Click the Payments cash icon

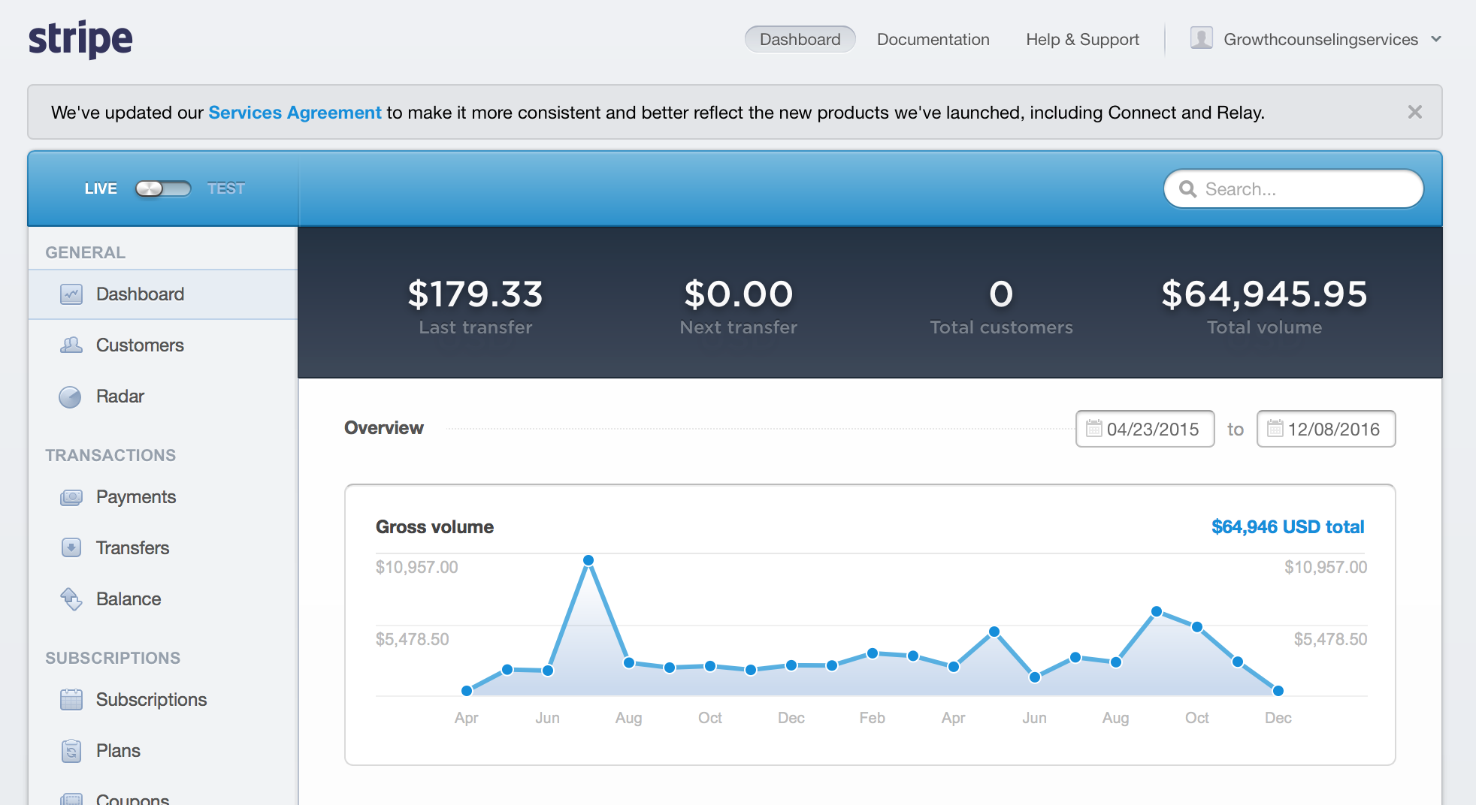tap(71, 497)
